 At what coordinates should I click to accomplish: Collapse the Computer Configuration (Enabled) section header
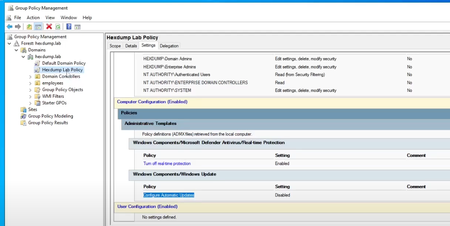click(152, 102)
